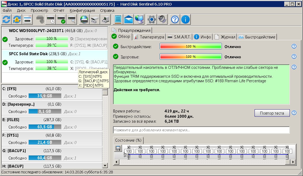The width and height of the screenshot is (303, 176).
Task: Click the speaker sound toolbar icon
Action: coord(162,20)
